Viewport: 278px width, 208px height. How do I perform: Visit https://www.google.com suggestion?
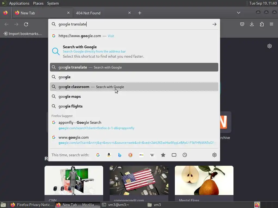[x=134, y=36]
